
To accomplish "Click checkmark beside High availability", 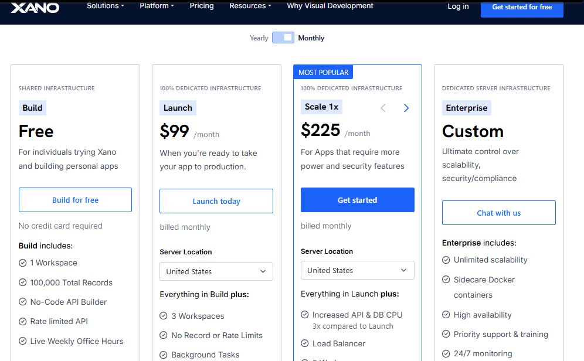I will (x=446, y=315).
